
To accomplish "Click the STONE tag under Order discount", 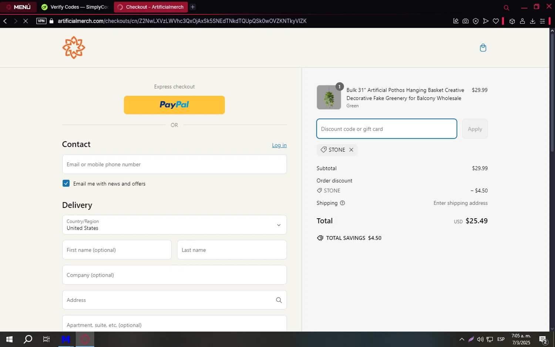I will [x=329, y=191].
